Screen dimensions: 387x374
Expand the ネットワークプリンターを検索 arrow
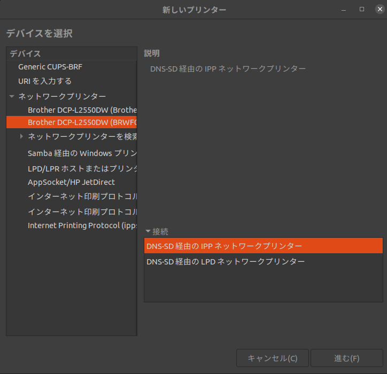pyautogui.click(x=21, y=136)
